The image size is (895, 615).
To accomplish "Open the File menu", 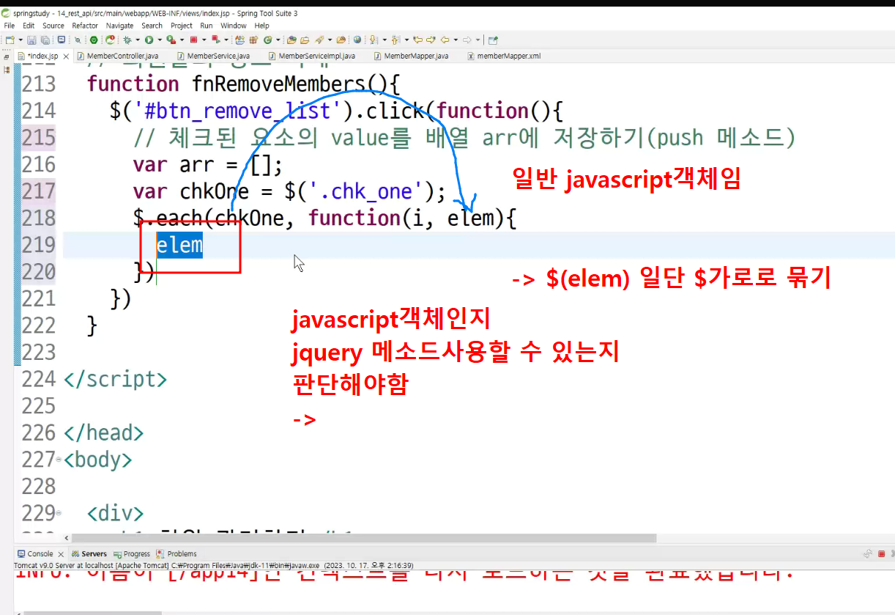I will [x=10, y=26].
